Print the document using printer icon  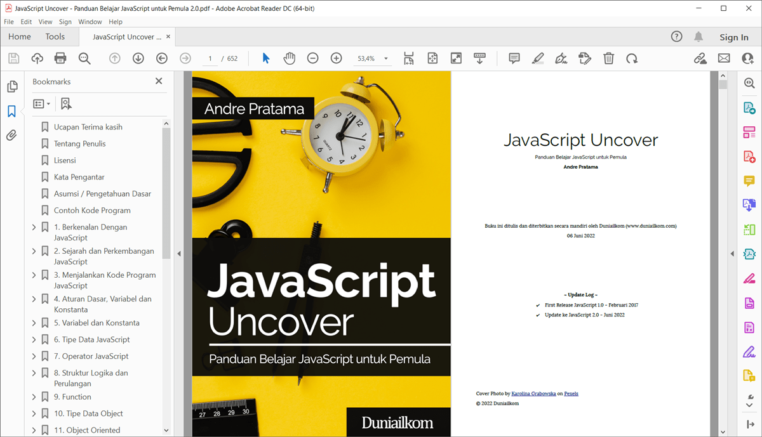coord(60,58)
